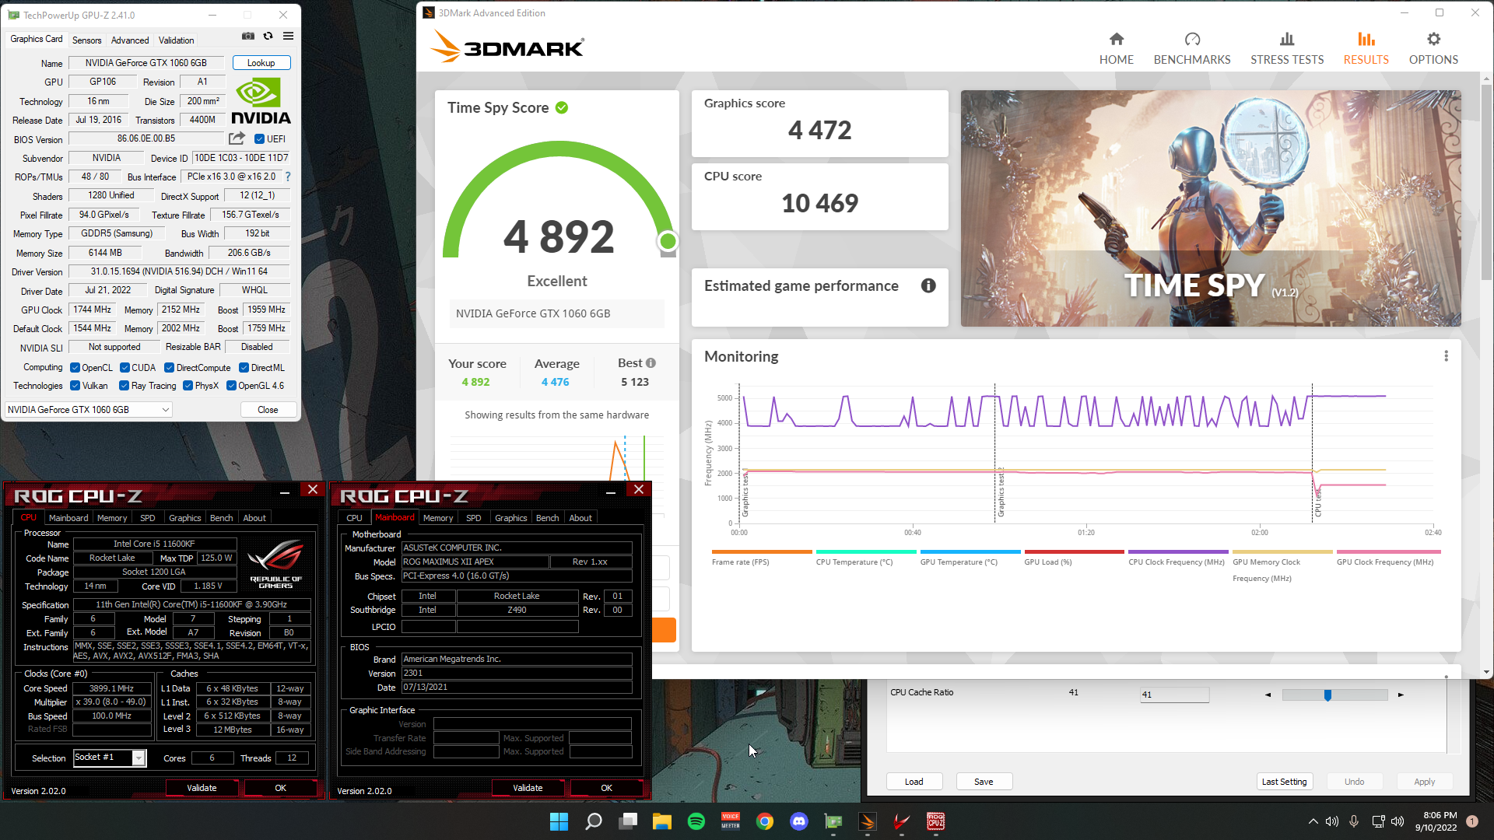Open Bench tab in right CPU-Z window
The image size is (1494, 840).
pyautogui.click(x=547, y=518)
